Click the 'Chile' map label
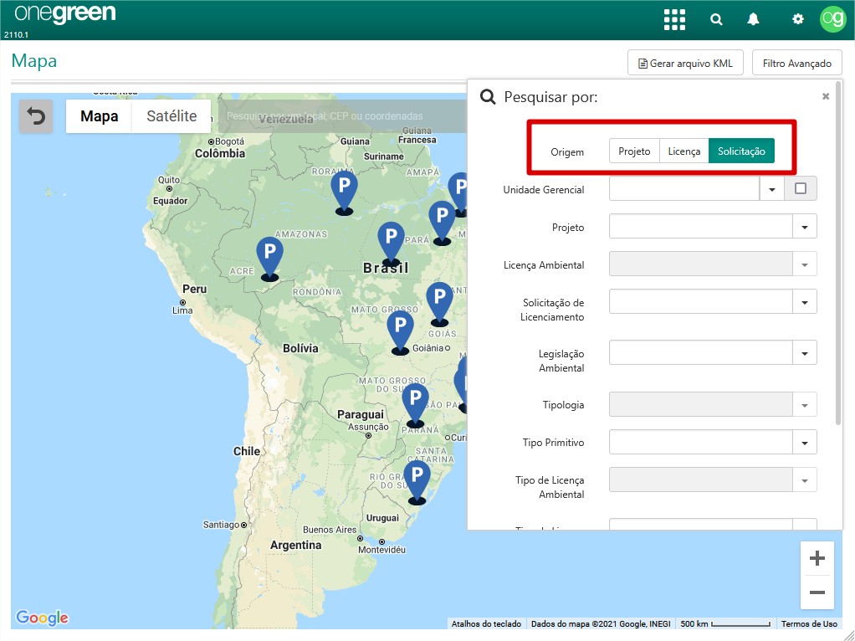 tap(247, 451)
